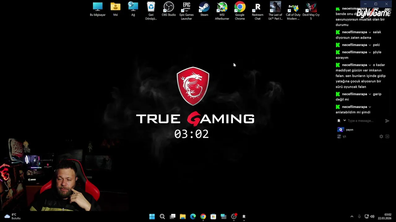
Task: Open Microsoft Edge from the taskbar
Action: click(193, 216)
